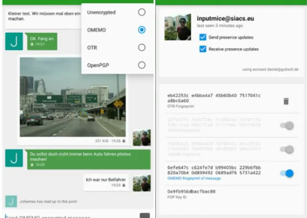Click the 'PGP Key ID' label
This screenshot has height=218, width=307.
177,197
